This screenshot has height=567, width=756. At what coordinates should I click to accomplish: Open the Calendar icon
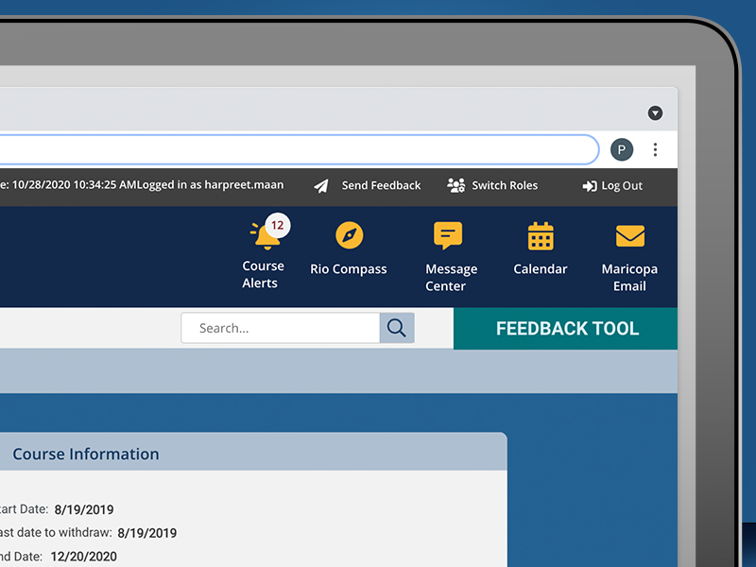[541, 235]
